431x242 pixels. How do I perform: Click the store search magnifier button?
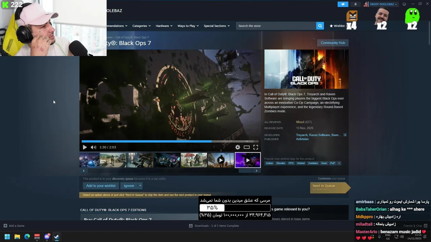pyautogui.click(x=320, y=26)
